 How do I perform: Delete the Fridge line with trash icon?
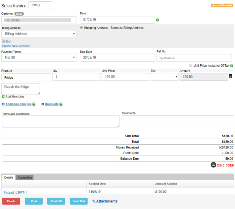point(230,76)
